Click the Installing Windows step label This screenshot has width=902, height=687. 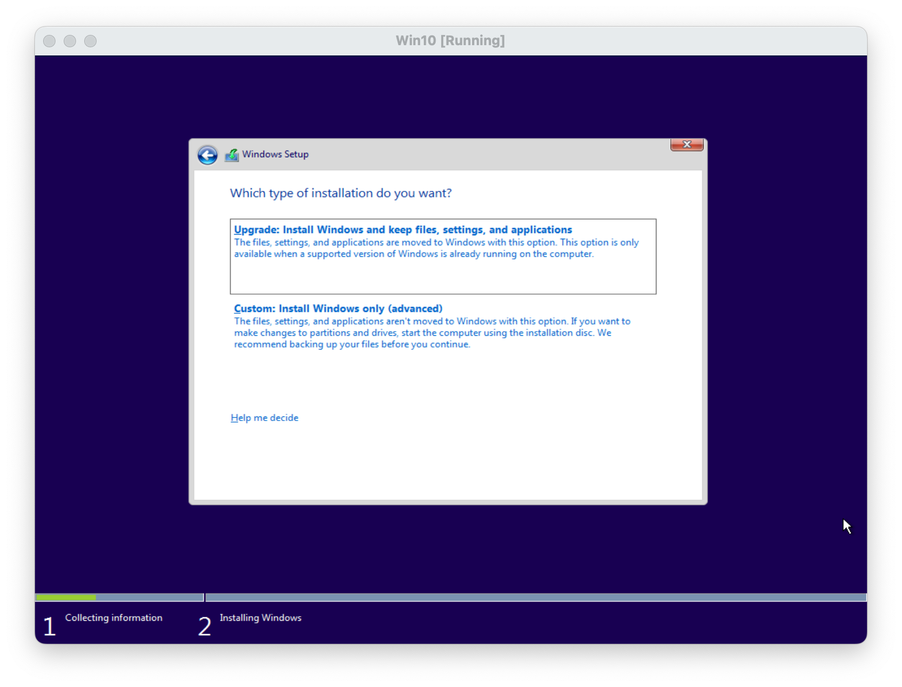click(x=260, y=618)
